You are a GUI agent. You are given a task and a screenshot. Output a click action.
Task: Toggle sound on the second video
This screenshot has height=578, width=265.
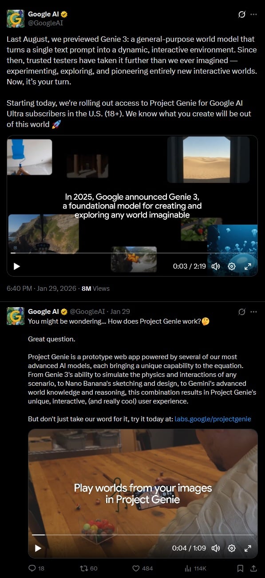click(x=216, y=548)
